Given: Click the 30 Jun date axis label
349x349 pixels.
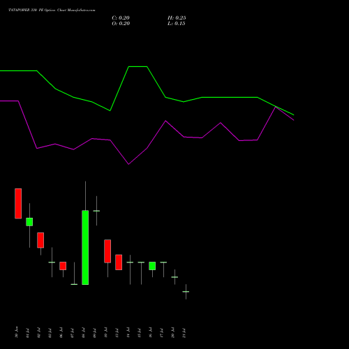Looking at the screenshot, I should click(x=16, y=332).
